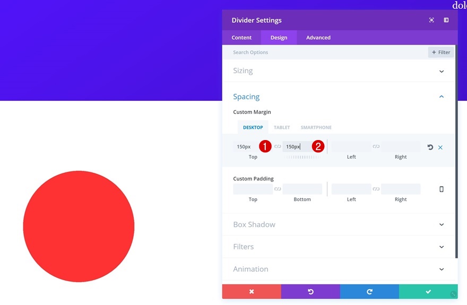Click the Custom Margin label
Image resolution: width=467 pixels, height=305 pixels.
click(x=252, y=112)
